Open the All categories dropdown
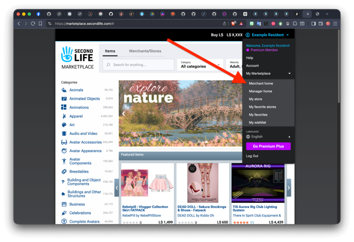 coord(200,65)
